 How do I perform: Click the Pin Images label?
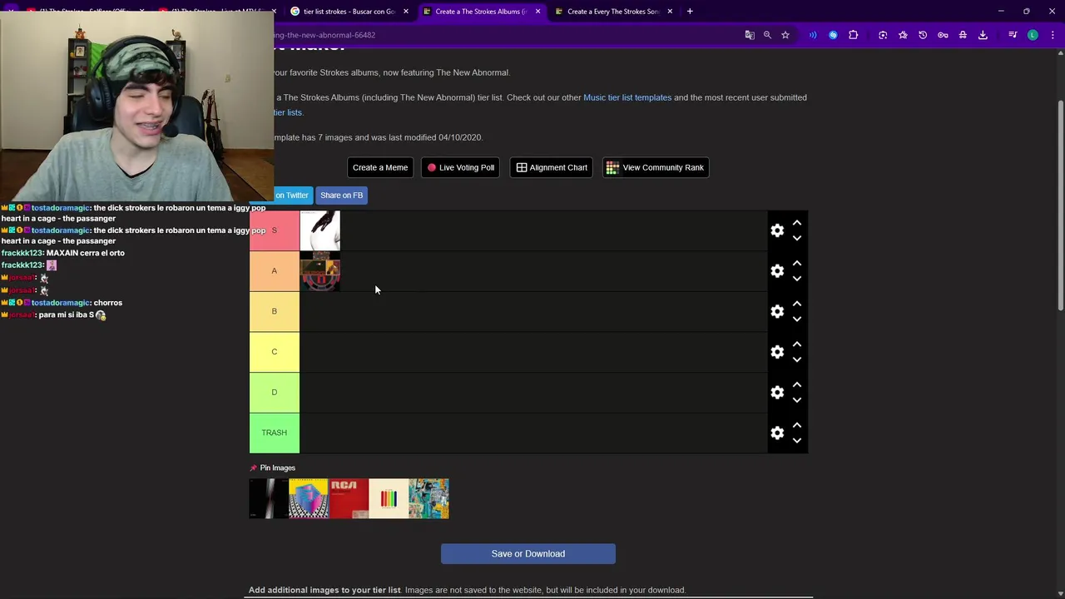click(x=277, y=468)
